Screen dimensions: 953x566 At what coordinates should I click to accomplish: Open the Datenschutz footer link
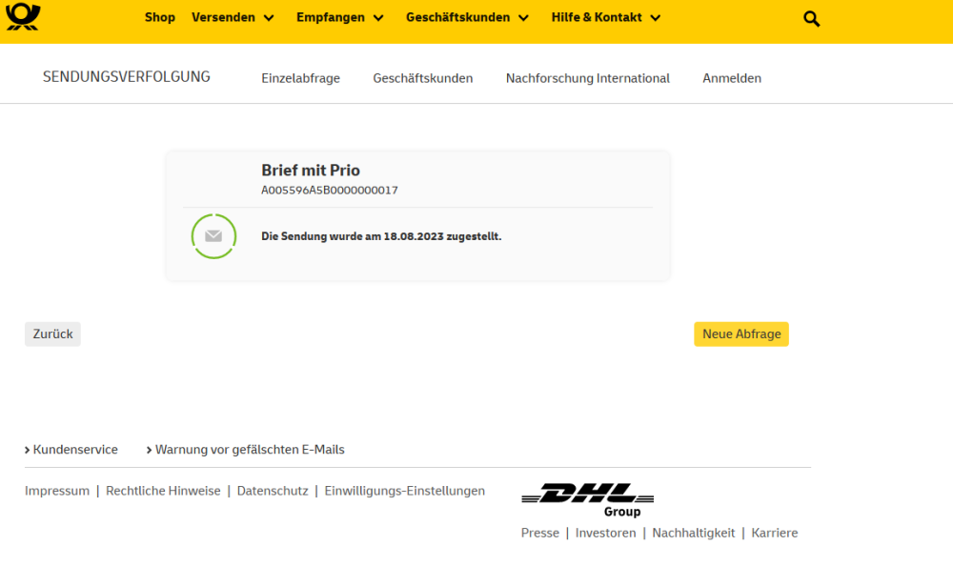[x=273, y=491]
